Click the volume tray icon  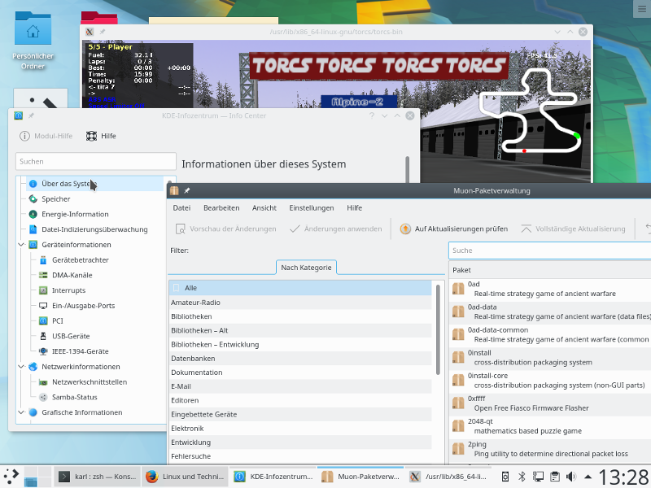pos(571,477)
